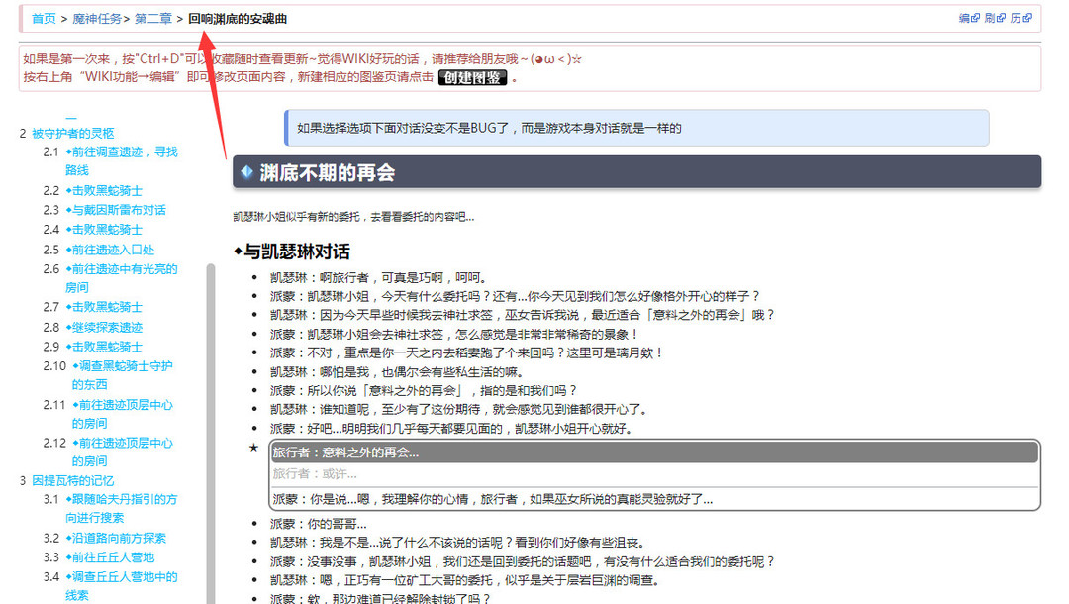Open the 历 (history) page icon

[x=1016, y=17]
